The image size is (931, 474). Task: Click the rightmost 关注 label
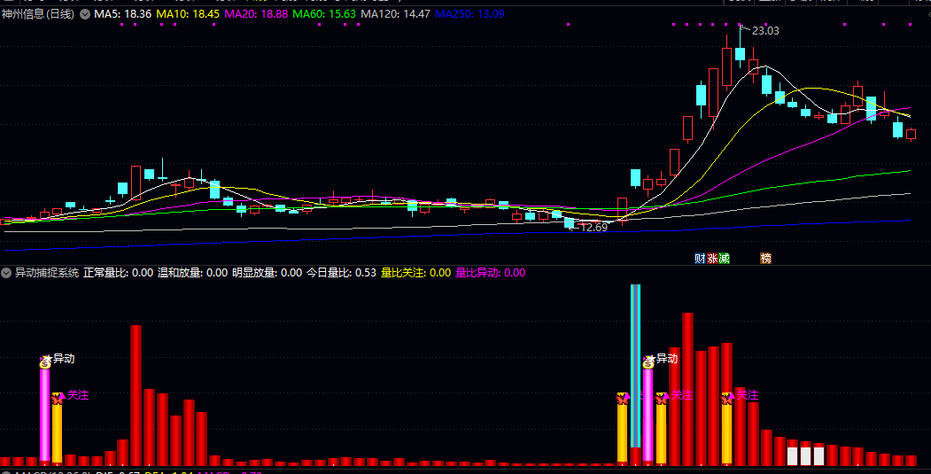coord(748,395)
